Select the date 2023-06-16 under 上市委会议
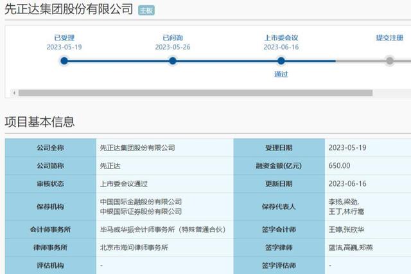This screenshot has width=411, height=274. coord(281,47)
